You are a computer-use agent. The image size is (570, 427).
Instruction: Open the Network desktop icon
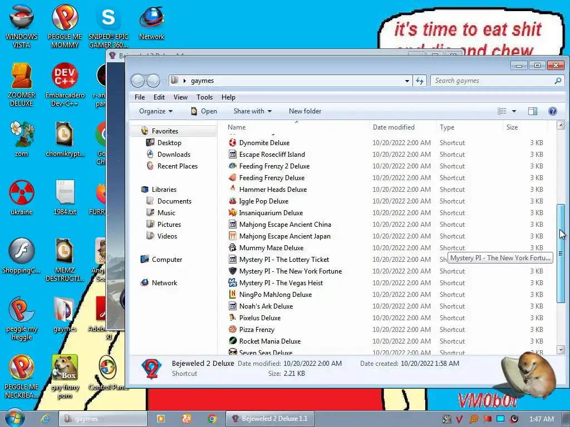(151, 22)
